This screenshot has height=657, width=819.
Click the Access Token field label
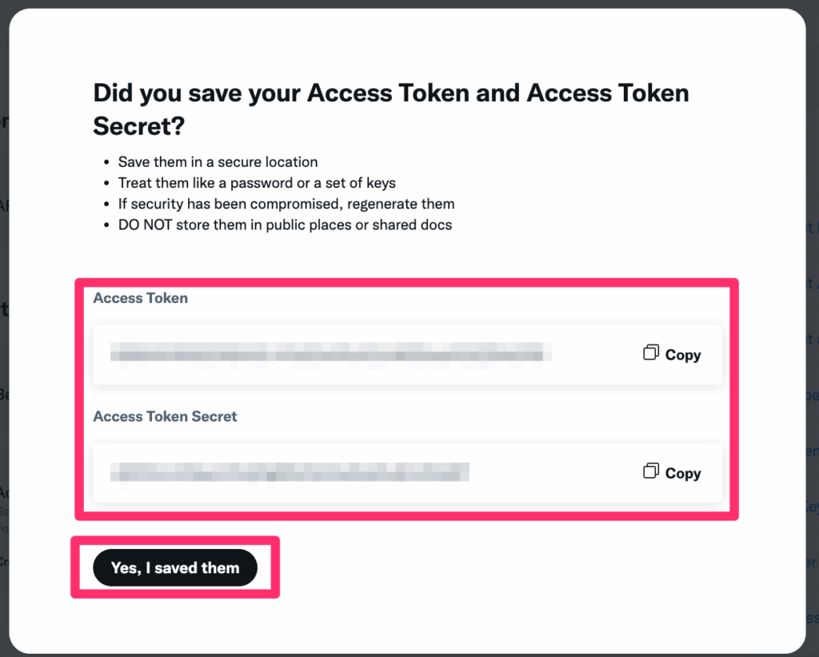tap(141, 298)
